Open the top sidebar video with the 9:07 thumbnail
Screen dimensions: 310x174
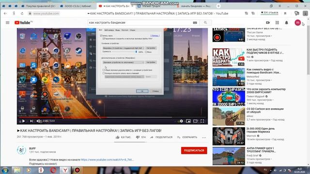click(229, 35)
